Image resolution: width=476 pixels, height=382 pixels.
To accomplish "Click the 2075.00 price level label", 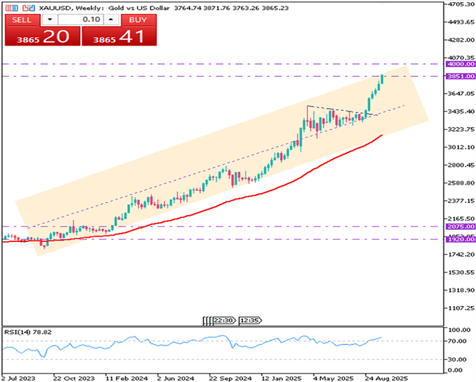I will click(460, 226).
